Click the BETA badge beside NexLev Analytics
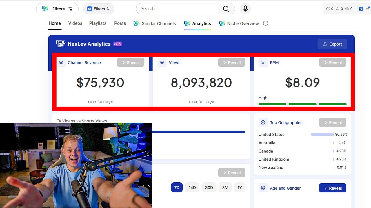Viewport: 371px width, 208px height. tap(117, 44)
